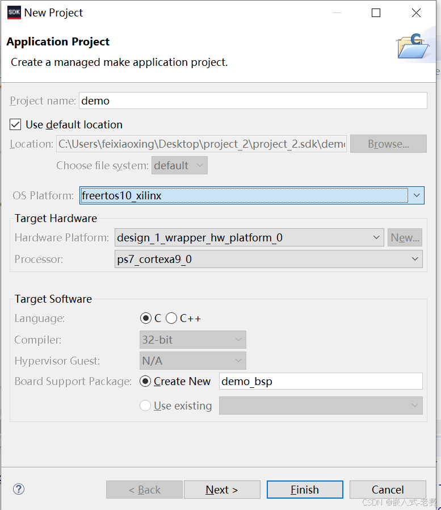
Task: Close the New Project dialog
Action: pyautogui.click(x=416, y=12)
